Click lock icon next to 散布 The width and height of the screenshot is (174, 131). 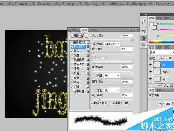click(x=88, y=51)
